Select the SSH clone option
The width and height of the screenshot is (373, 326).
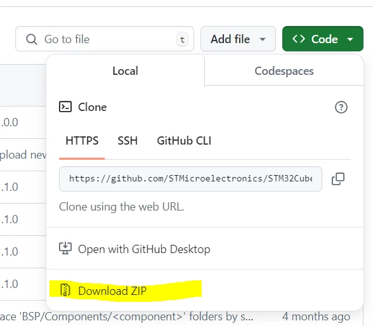[x=128, y=141]
